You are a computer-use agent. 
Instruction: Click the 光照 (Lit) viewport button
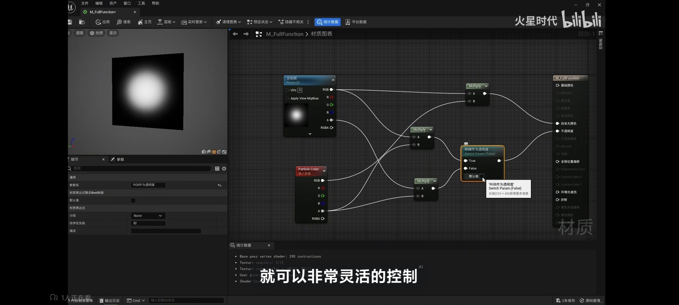[96, 33]
